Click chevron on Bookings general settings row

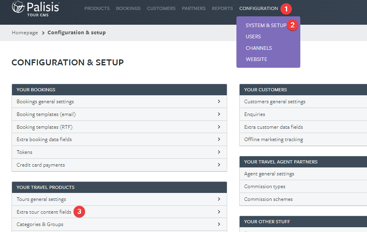pyautogui.click(x=219, y=101)
